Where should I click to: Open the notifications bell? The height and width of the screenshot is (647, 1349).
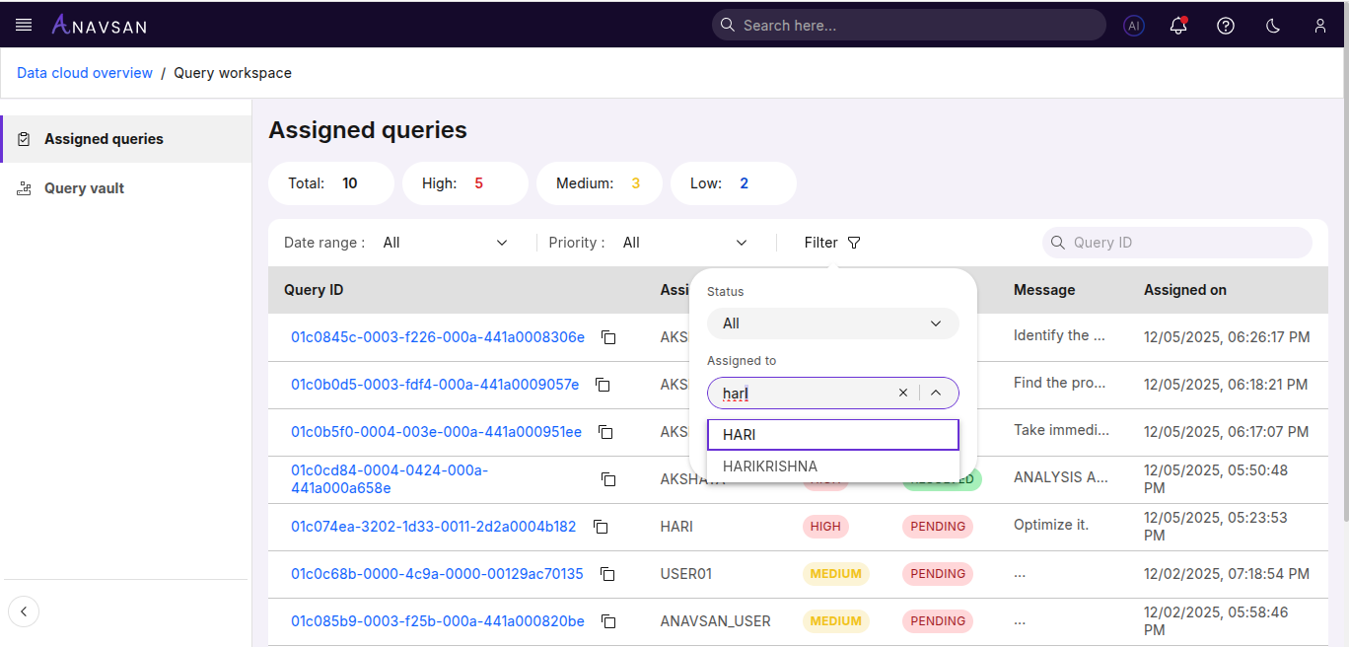coord(1177,26)
